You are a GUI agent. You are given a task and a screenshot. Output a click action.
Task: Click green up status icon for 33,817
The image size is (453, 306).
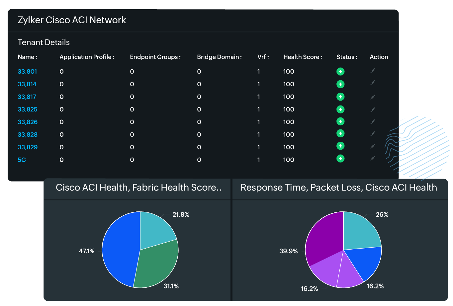coord(340,97)
